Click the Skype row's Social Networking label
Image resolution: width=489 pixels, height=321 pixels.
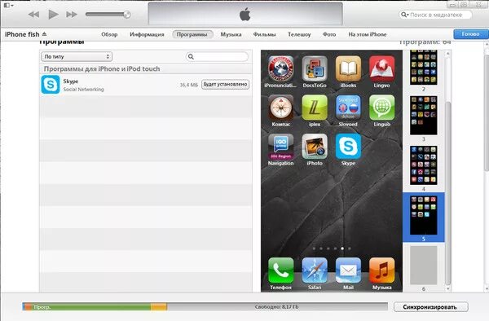(x=84, y=90)
